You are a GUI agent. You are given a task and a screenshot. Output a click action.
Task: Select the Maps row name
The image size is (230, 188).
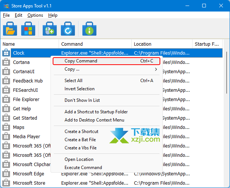tap(19, 127)
